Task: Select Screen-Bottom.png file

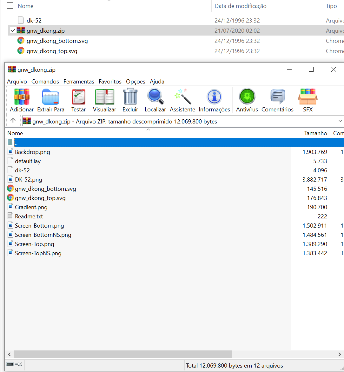Action: (x=39, y=225)
